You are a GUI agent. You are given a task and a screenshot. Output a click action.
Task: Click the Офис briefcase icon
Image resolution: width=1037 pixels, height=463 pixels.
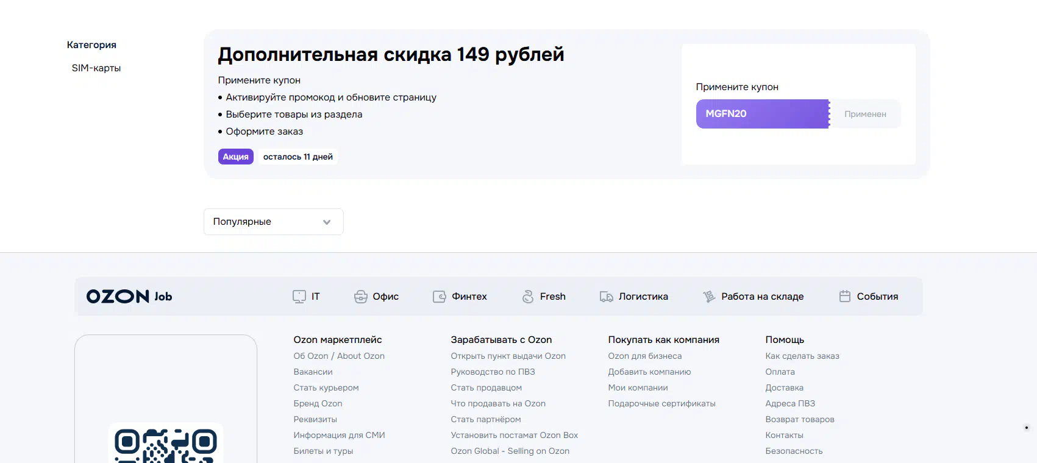pos(361,297)
